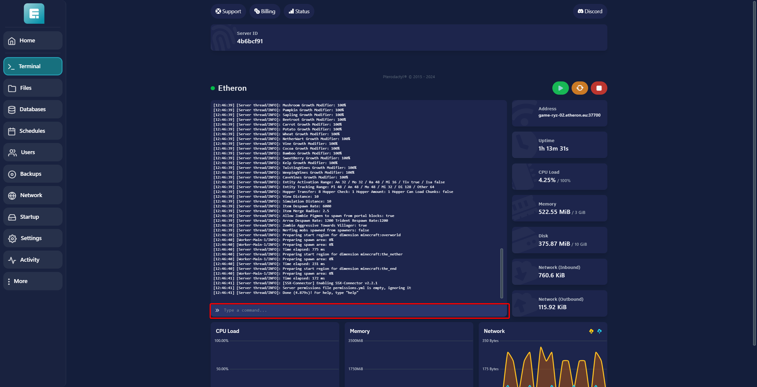Open the Discord link
The width and height of the screenshot is (757, 387).
(590, 11)
